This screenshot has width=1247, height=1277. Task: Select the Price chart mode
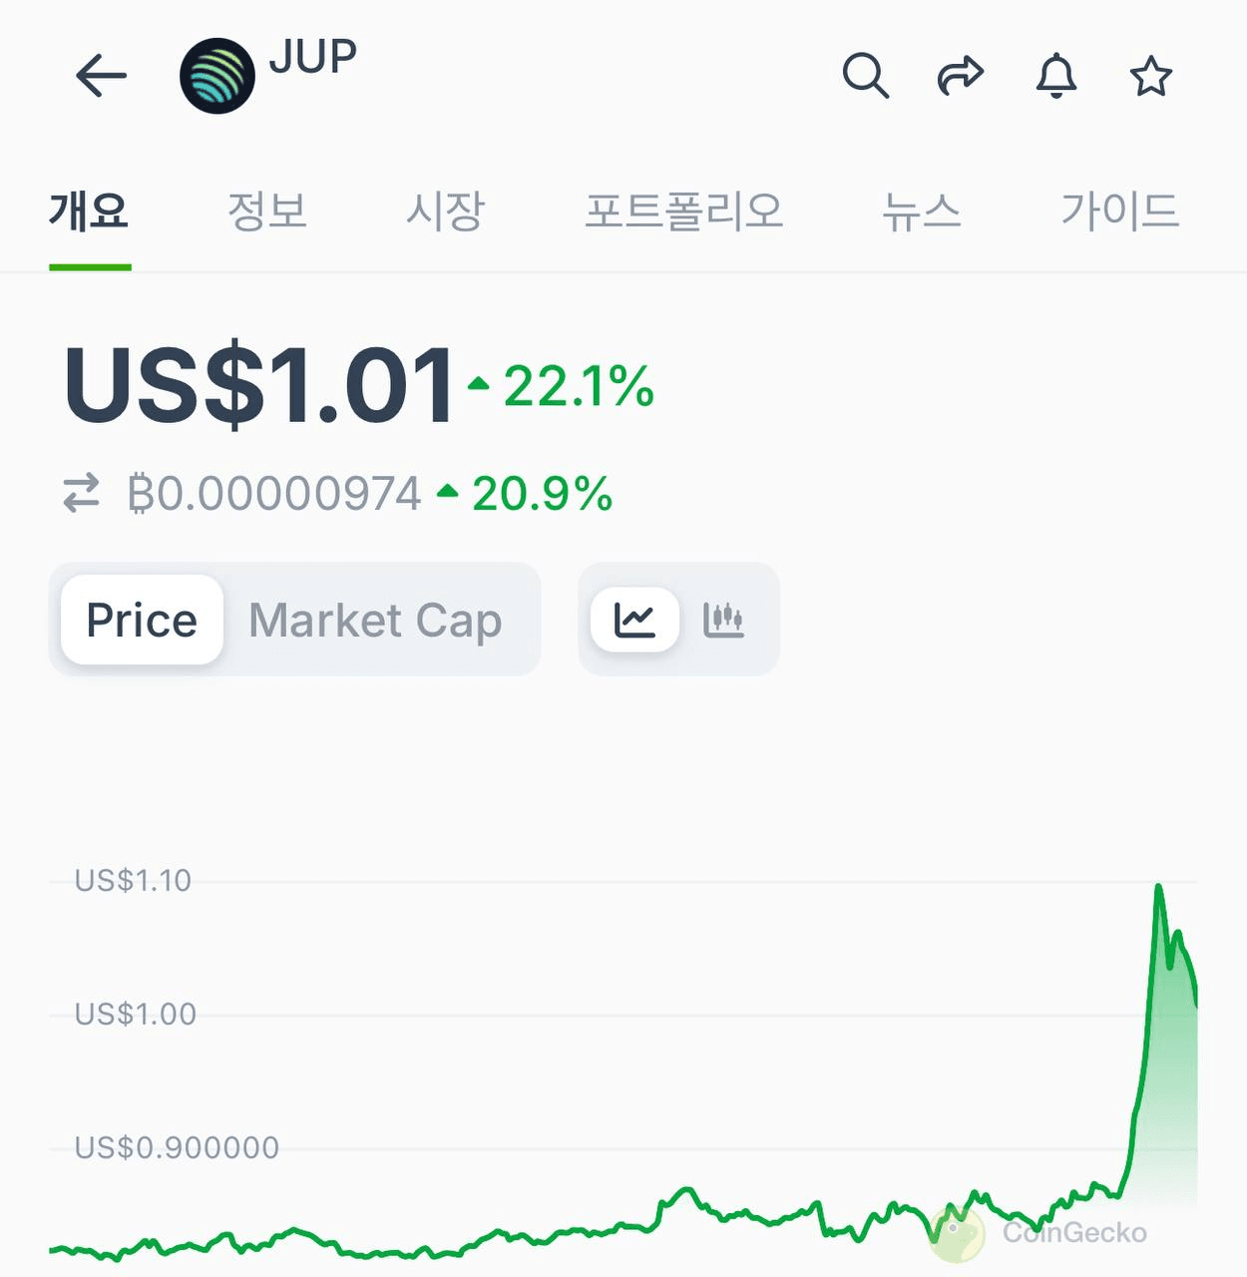pyautogui.click(x=142, y=620)
